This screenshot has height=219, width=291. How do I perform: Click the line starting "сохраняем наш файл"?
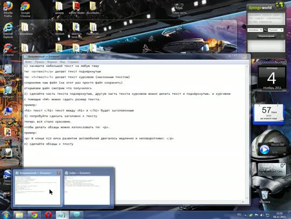[x=73, y=83]
